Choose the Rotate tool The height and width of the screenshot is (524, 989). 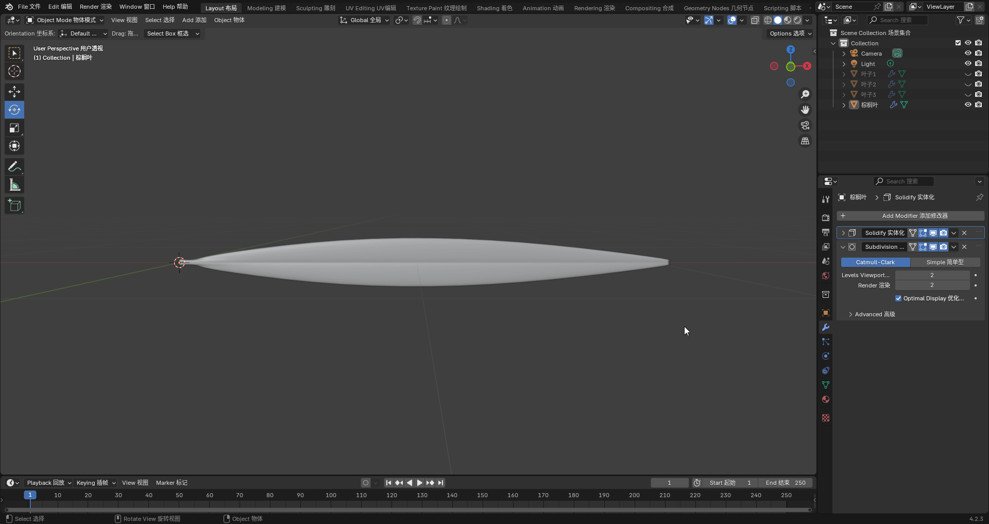click(x=14, y=110)
